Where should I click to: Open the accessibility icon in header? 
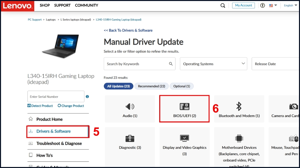(262, 5)
